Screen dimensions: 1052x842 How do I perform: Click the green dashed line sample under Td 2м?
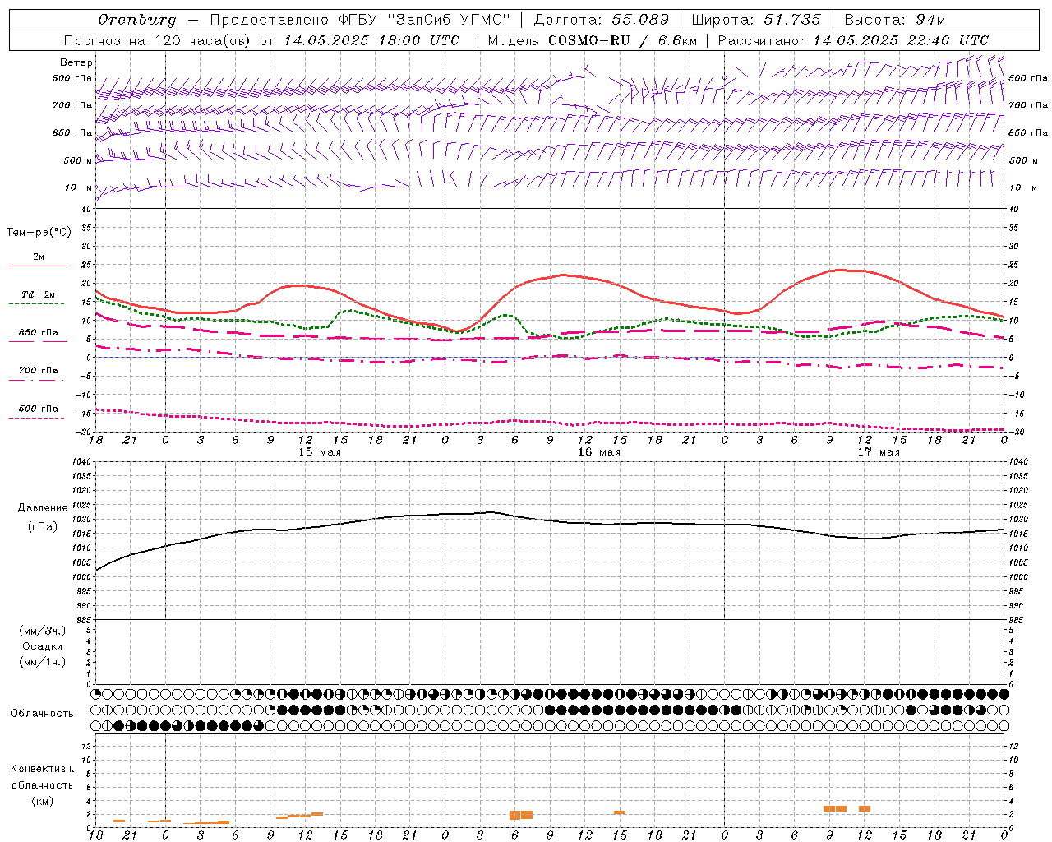pos(36,304)
